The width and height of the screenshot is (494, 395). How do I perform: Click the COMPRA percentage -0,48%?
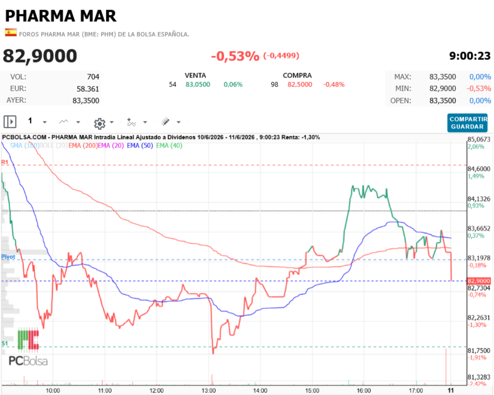(334, 85)
